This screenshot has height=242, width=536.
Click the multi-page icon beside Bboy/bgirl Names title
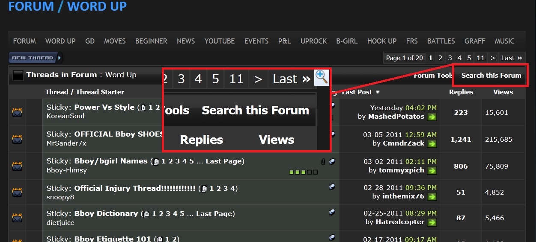click(156, 162)
